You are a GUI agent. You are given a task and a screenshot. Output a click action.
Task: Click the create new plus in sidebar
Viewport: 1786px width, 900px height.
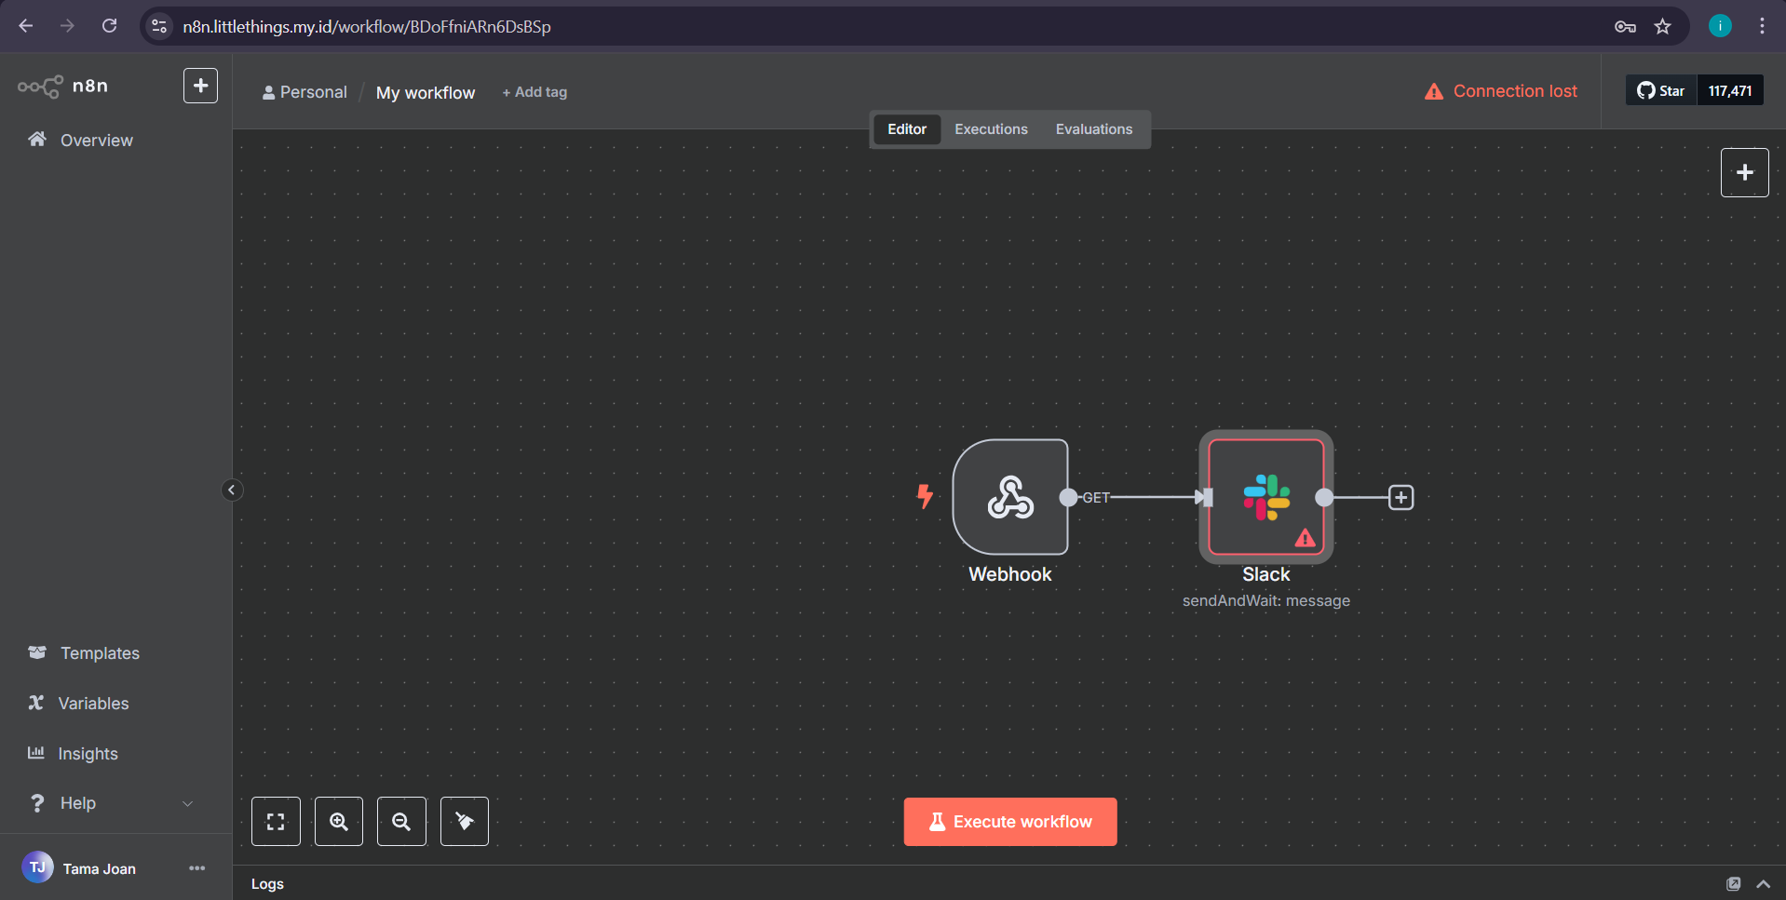point(200,86)
